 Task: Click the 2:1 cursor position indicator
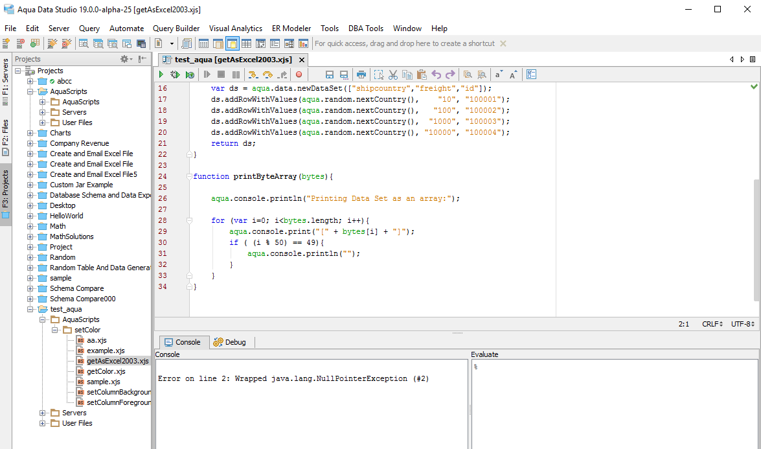pos(683,324)
